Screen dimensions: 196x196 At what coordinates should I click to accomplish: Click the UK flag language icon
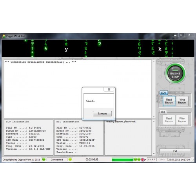(x=143, y=160)
